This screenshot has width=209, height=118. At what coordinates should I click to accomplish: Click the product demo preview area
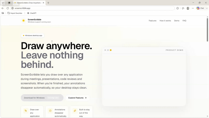click(144, 80)
